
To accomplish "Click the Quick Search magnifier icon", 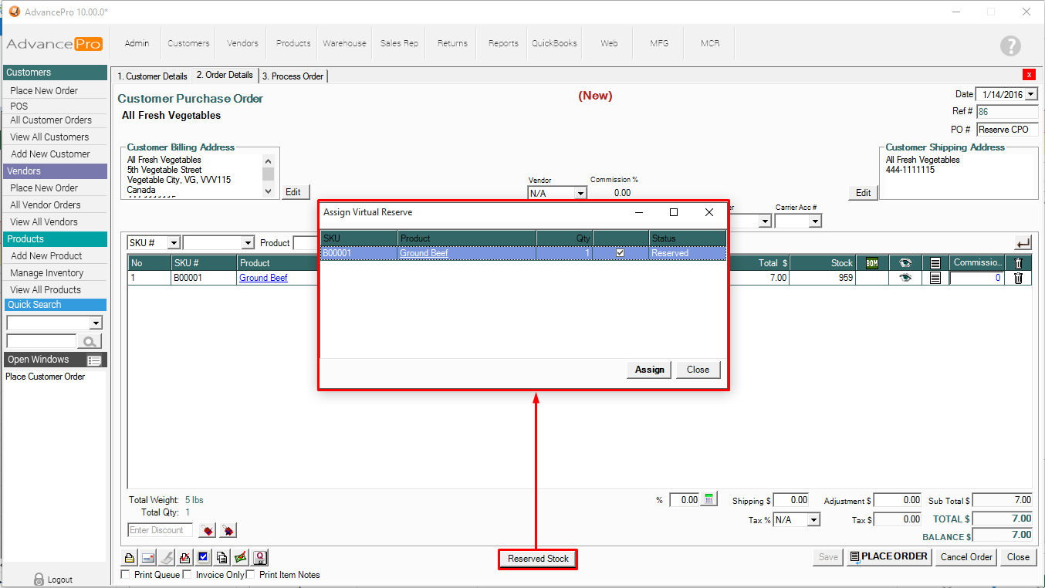I will click(90, 341).
